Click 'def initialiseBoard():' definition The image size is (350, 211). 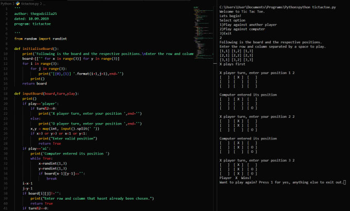[x=37, y=49]
